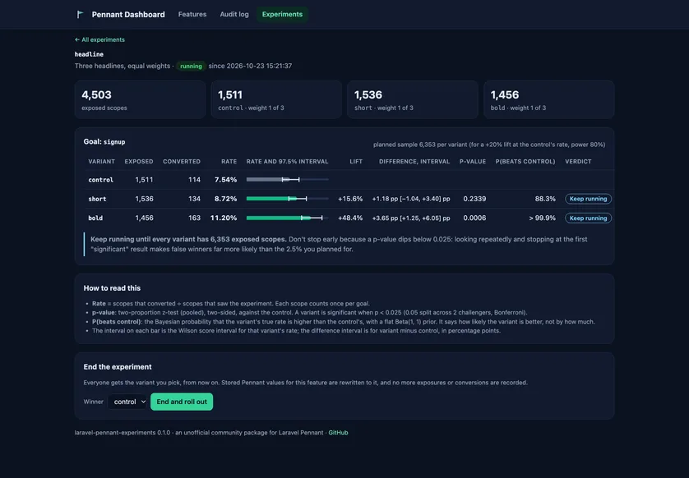This screenshot has height=478, width=689.
Task: Click the 11.20% rate value
Action: click(x=224, y=218)
